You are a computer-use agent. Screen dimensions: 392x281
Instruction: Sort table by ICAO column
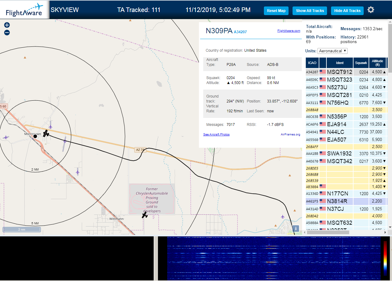pos(312,63)
